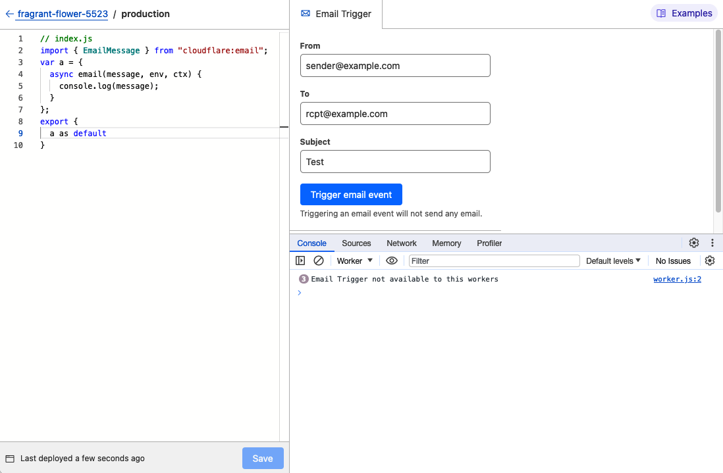The height and width of the screenshot is (473, 723).
Task: Click the eye icon for live expression
Action: click(392, 261)
